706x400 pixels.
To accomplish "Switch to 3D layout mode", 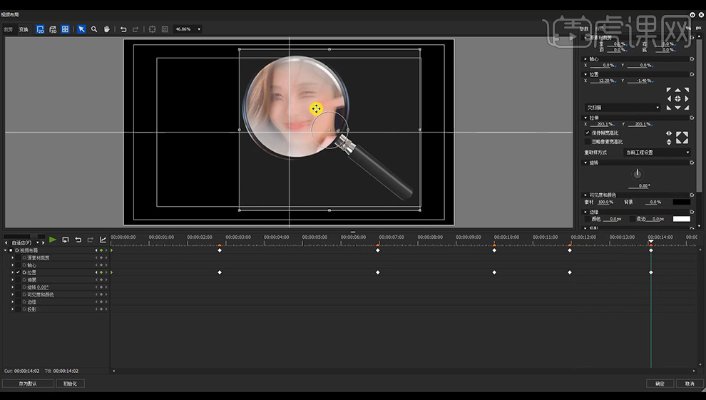I will pos(53,29).
